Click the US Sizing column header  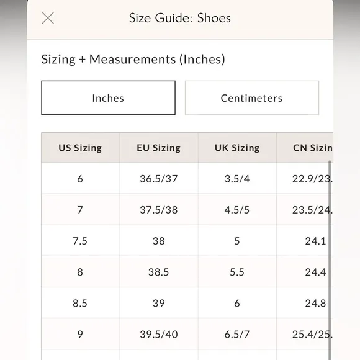click(x=80, y=148)
